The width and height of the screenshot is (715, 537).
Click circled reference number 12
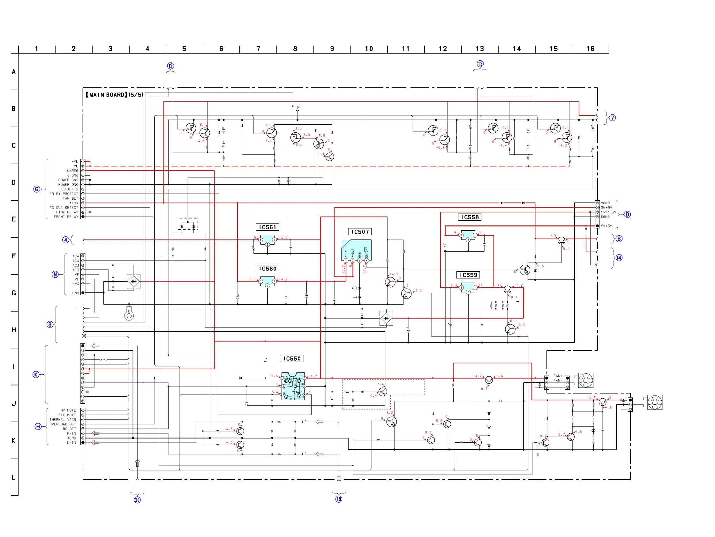pyautogui.click(x=170, y=66)
